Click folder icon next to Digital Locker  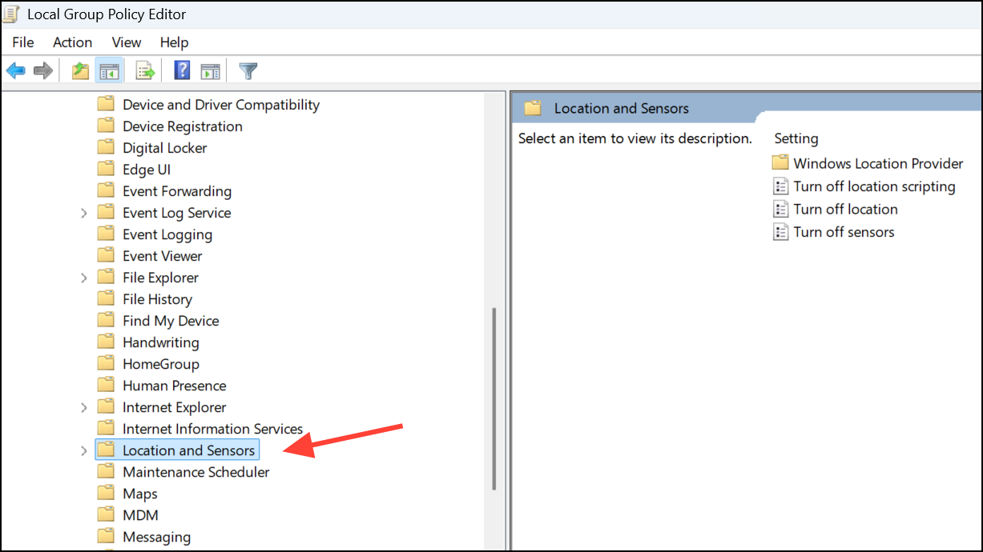[x=106, y=147]
